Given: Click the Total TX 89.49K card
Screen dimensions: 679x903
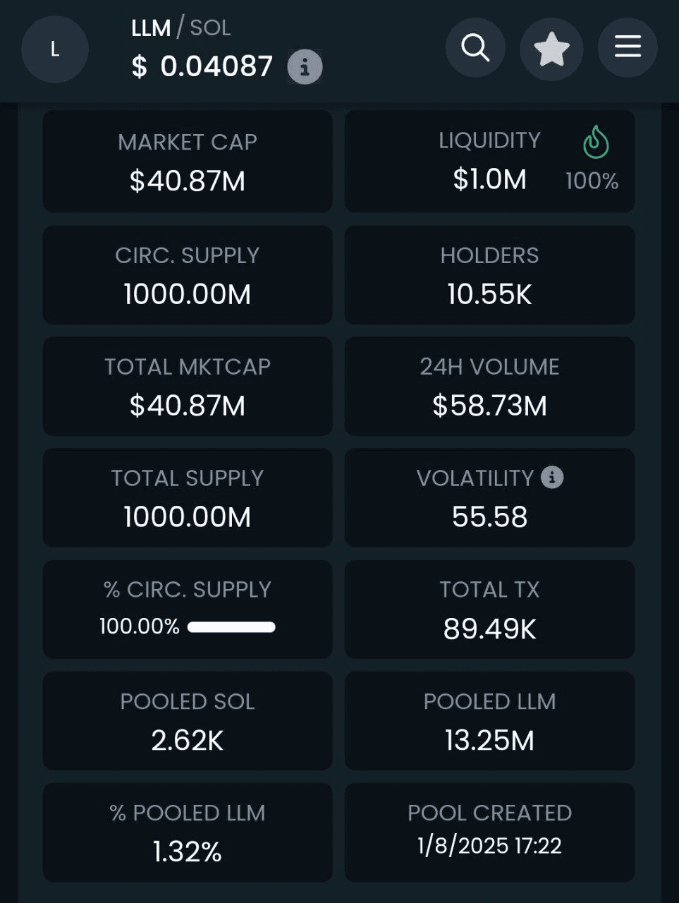Looking at the screenshot, I should point(489,610).
